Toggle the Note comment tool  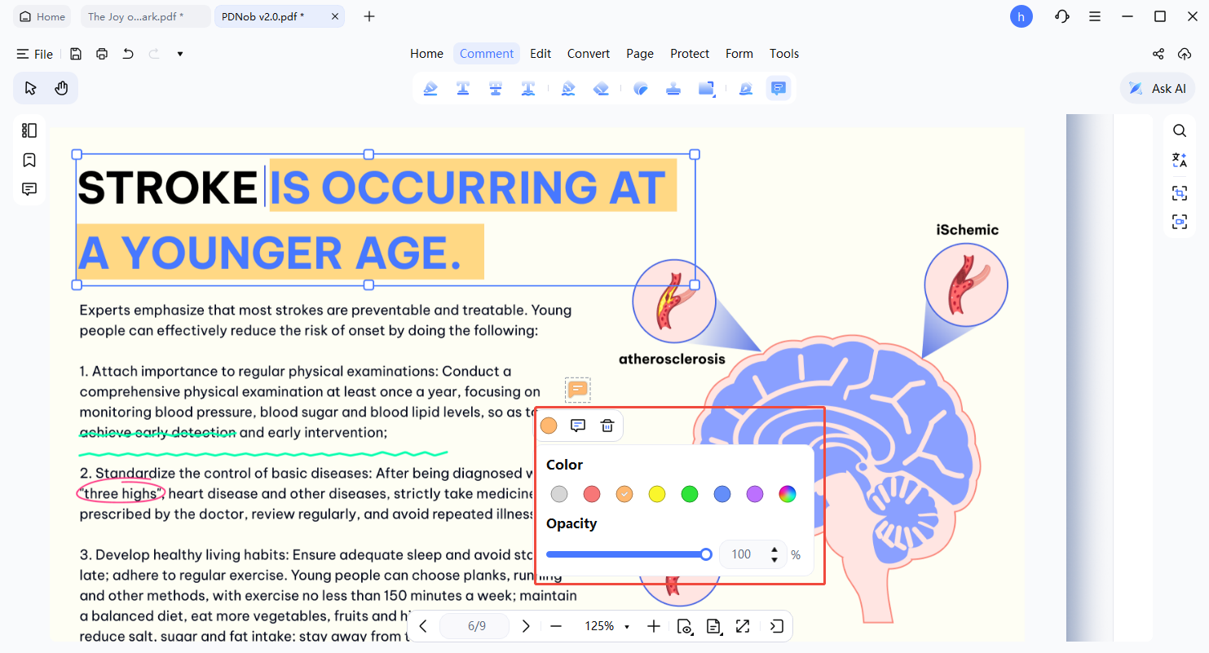coord(779,89)
